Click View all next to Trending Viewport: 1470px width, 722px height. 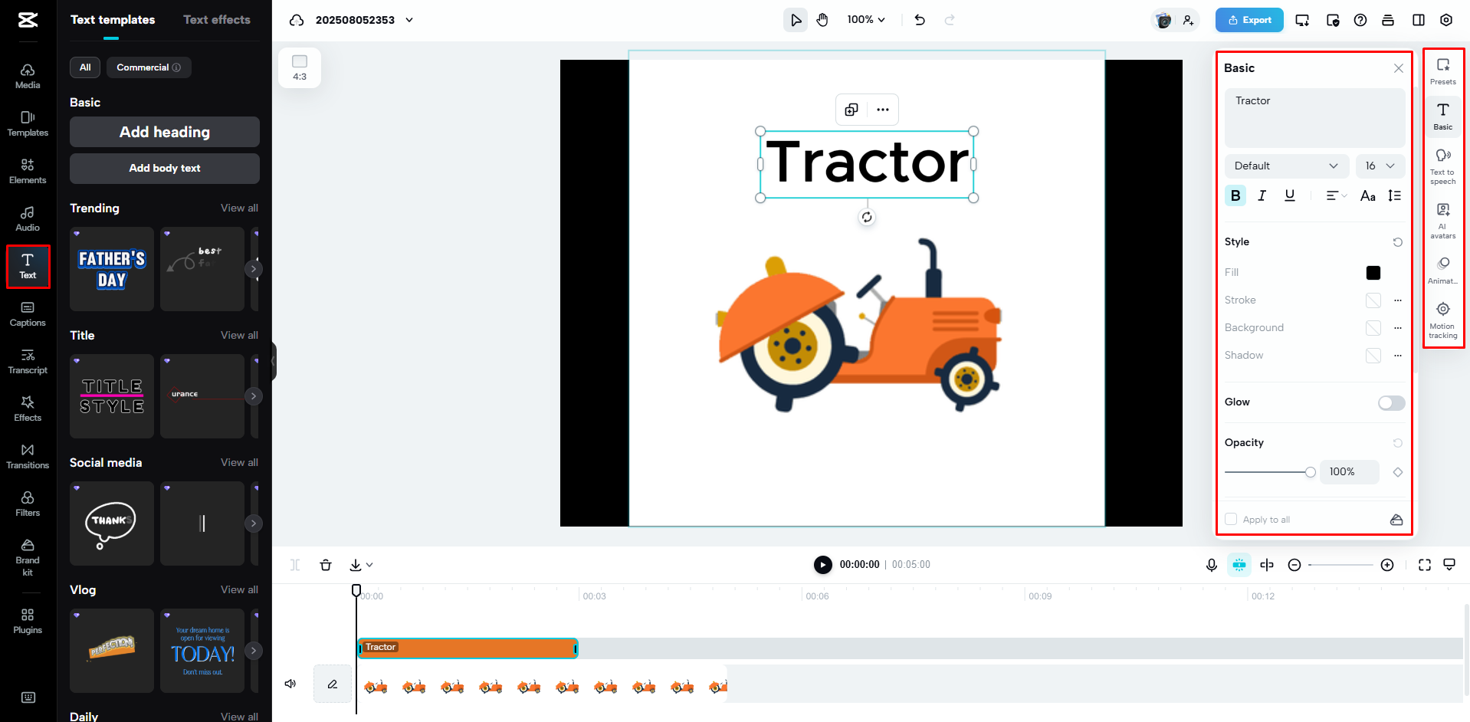pos(239,208)
